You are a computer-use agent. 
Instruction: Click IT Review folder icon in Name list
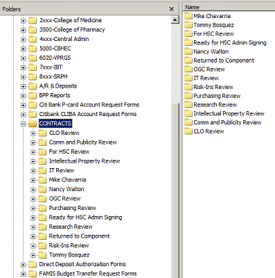pyautogui.click(x=188, y=78)
